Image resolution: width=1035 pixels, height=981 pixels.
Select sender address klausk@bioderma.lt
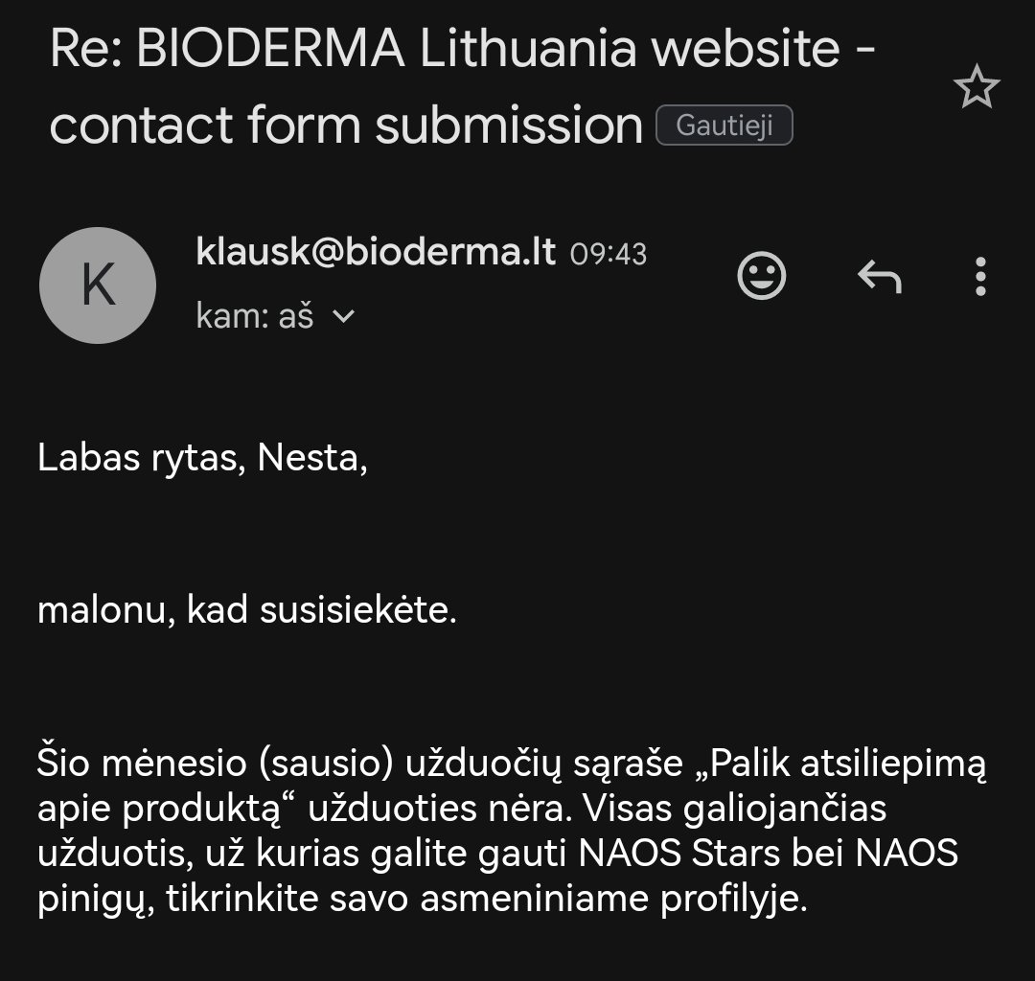point(376,251)
